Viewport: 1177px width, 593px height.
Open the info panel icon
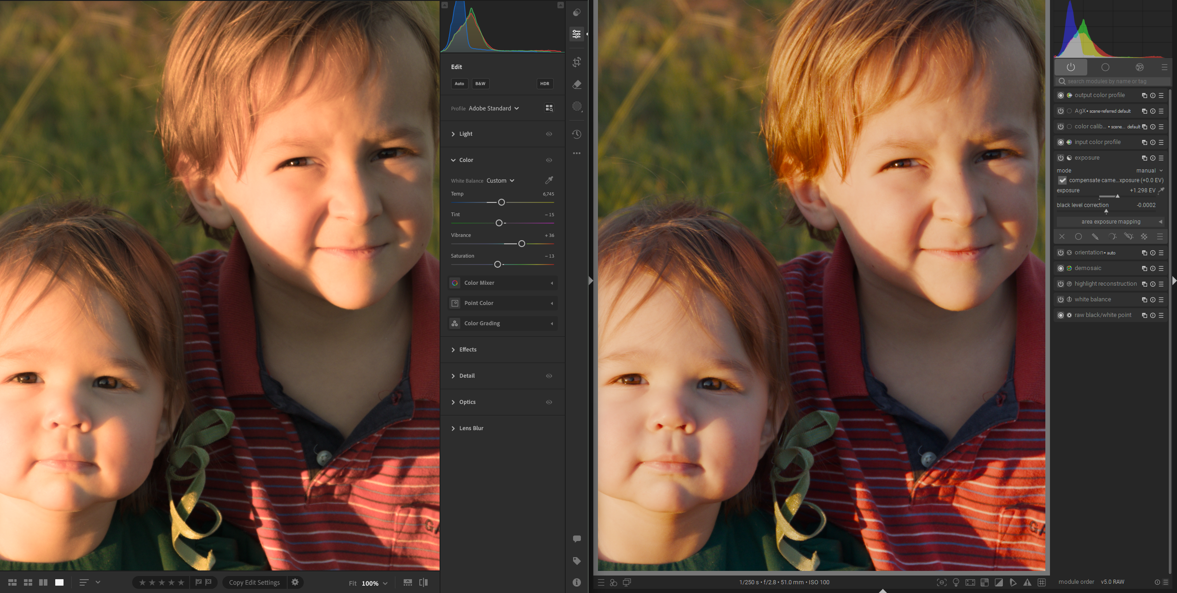pyautogui.click(x=576, y=582)
